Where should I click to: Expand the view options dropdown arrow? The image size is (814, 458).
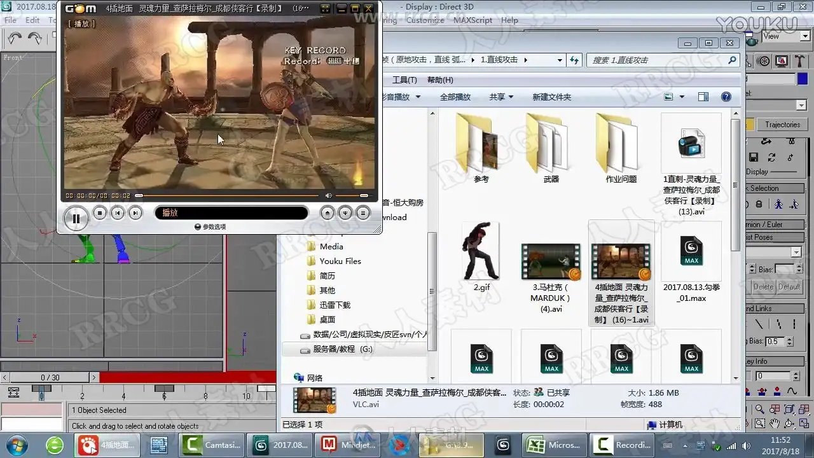click(x=682, y=97)
